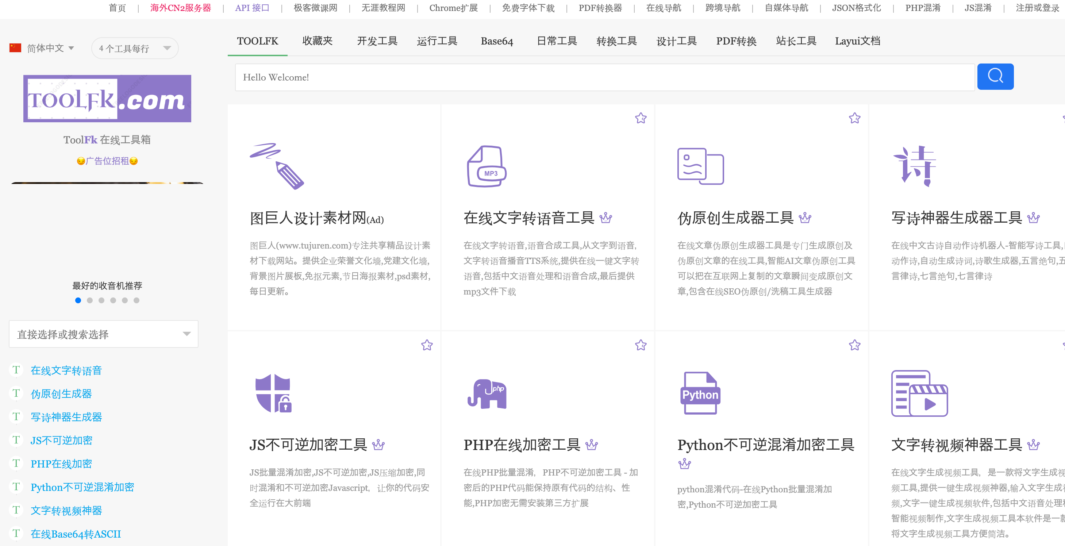This screenshot has height=546, width=1065.
Task: Open sidebar link Python不可逆混淆加密
Action: [82, 487]
